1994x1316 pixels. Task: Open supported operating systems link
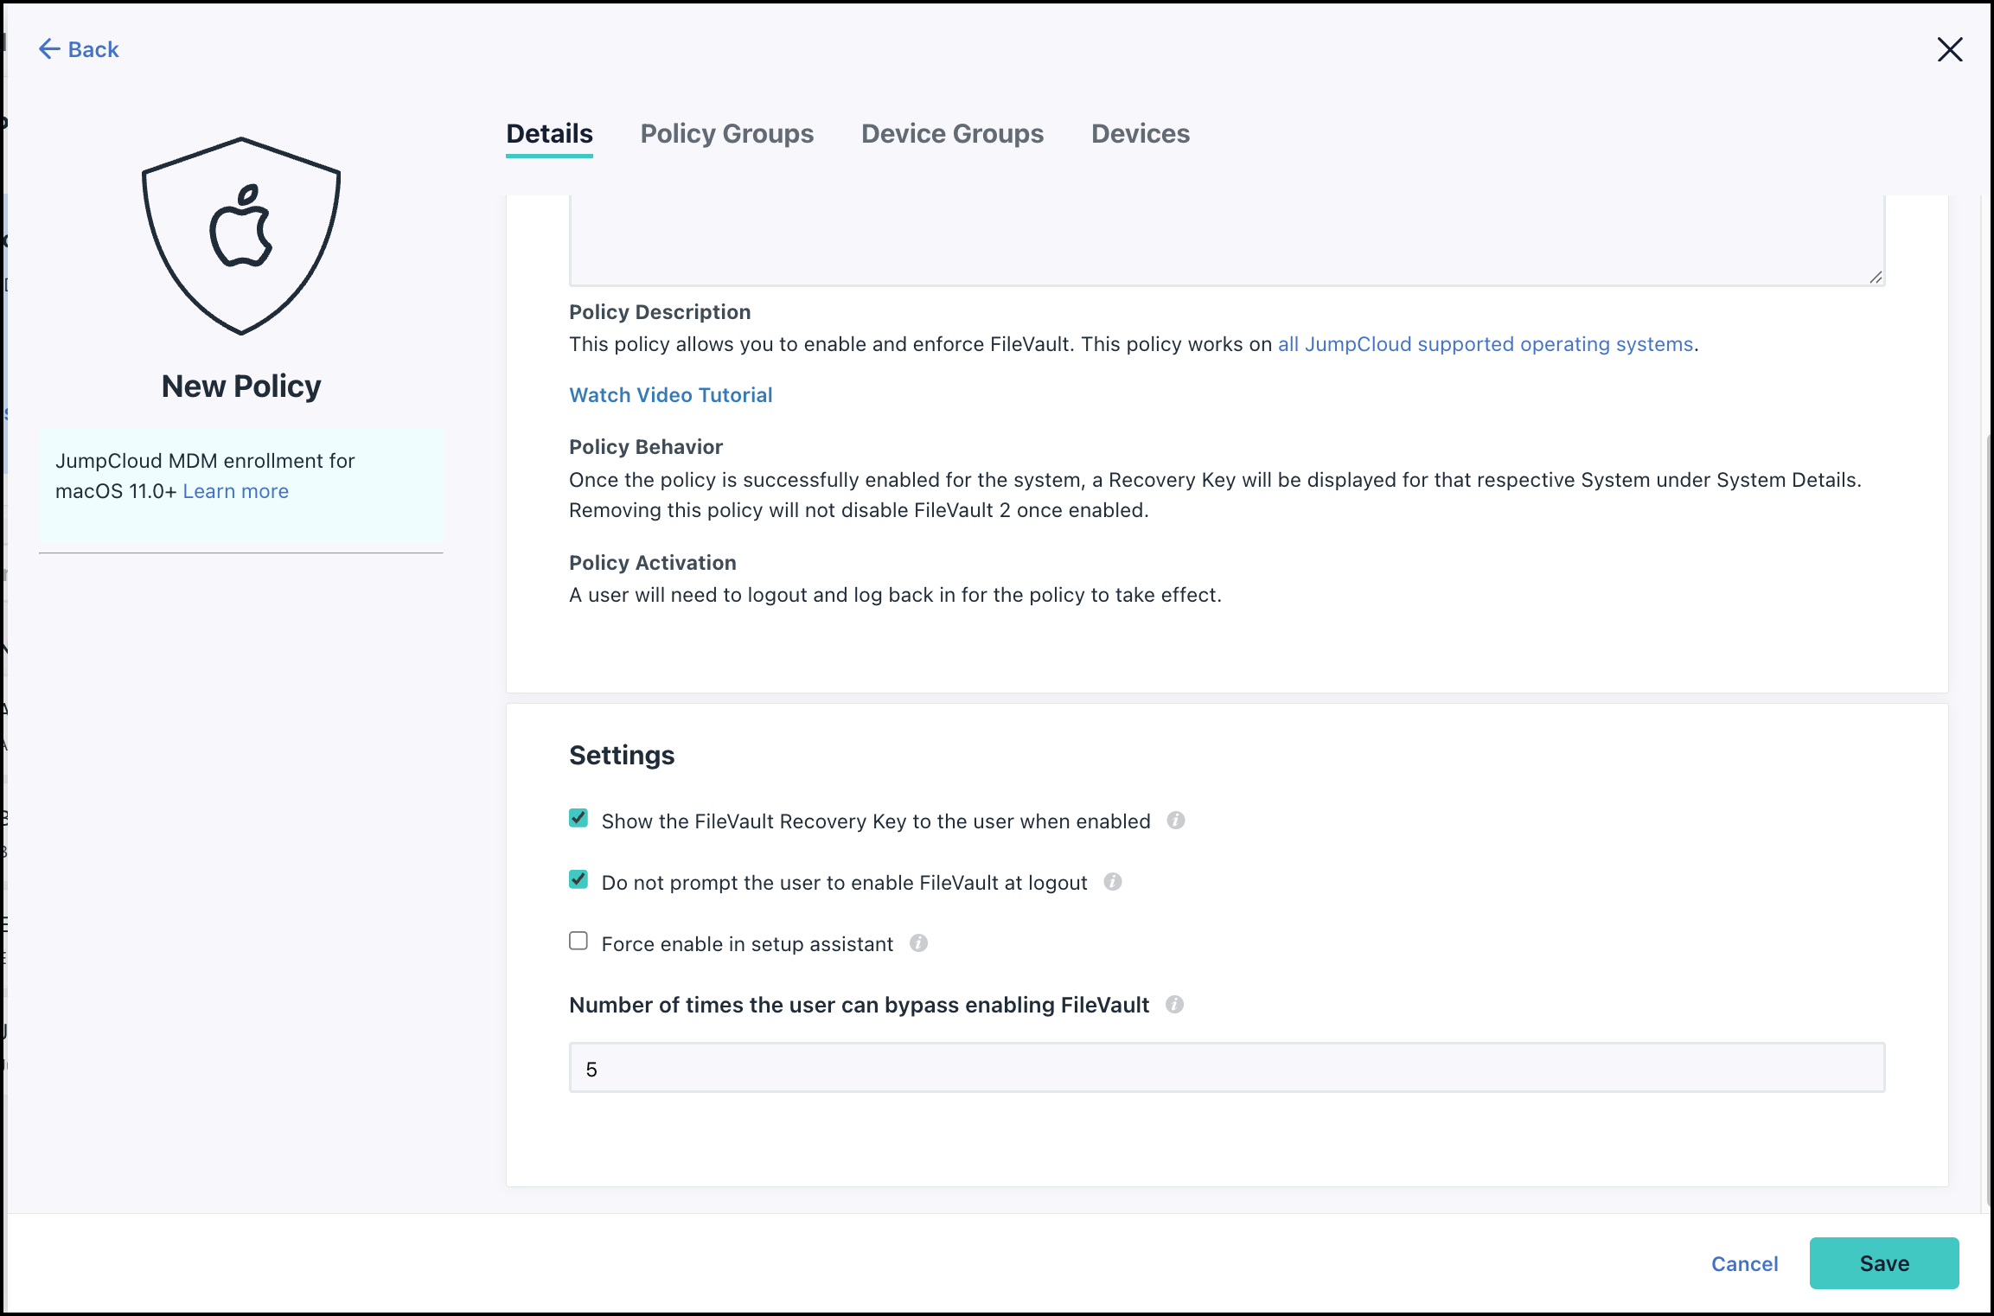click(x=1485, y=344)
